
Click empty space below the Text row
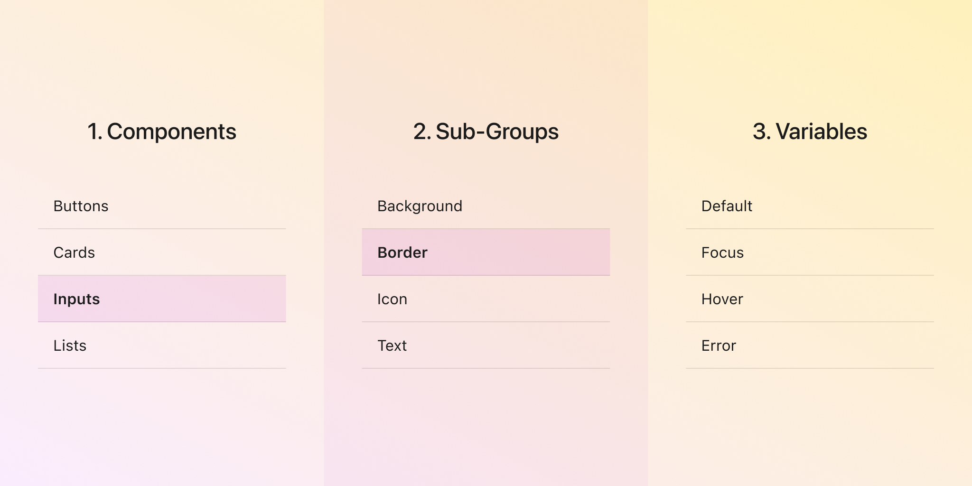click(x=486, y=422)
